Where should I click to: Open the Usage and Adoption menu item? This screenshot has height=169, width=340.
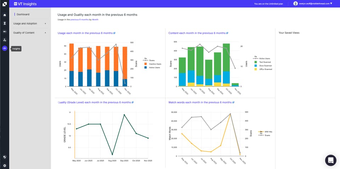25,24
